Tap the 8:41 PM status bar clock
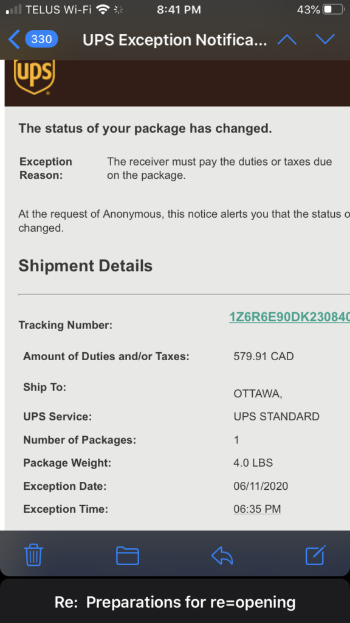 tap(179, 10)
